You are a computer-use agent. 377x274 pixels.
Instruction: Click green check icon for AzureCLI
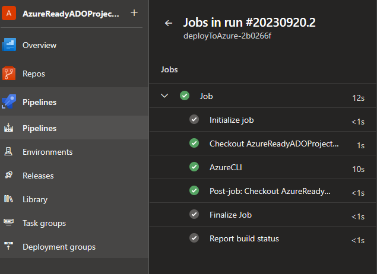(194, 167)
